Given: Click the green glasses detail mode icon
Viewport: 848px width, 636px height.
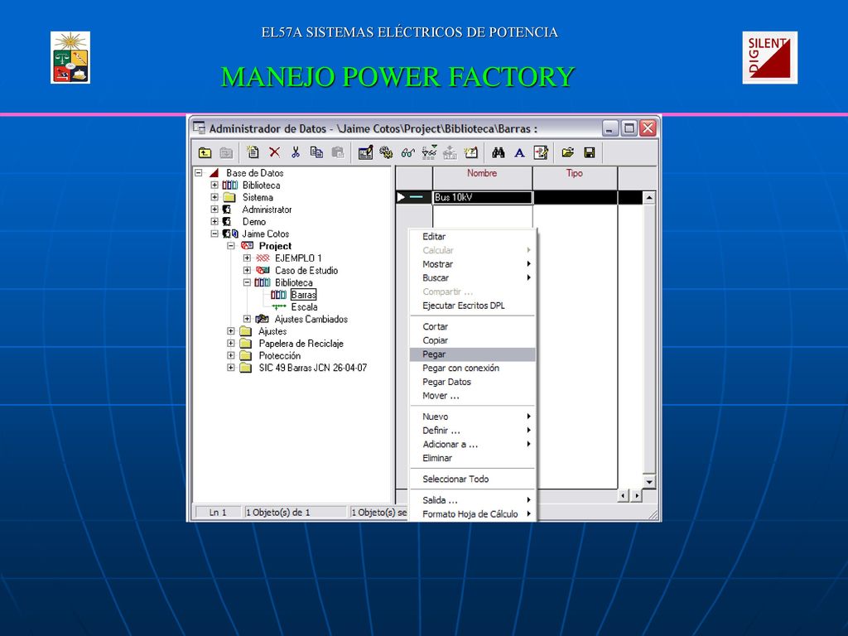Looking at the screenshot, I should (407, 153).
